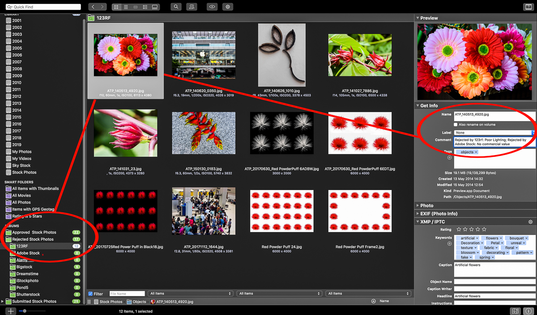Add a keyword with the plus circle

(450, 244)
